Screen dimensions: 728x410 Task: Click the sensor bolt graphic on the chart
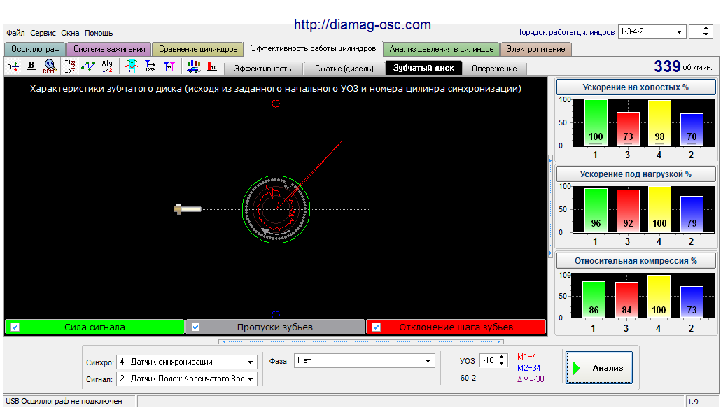pyautogui.click(x=187, y=209)
